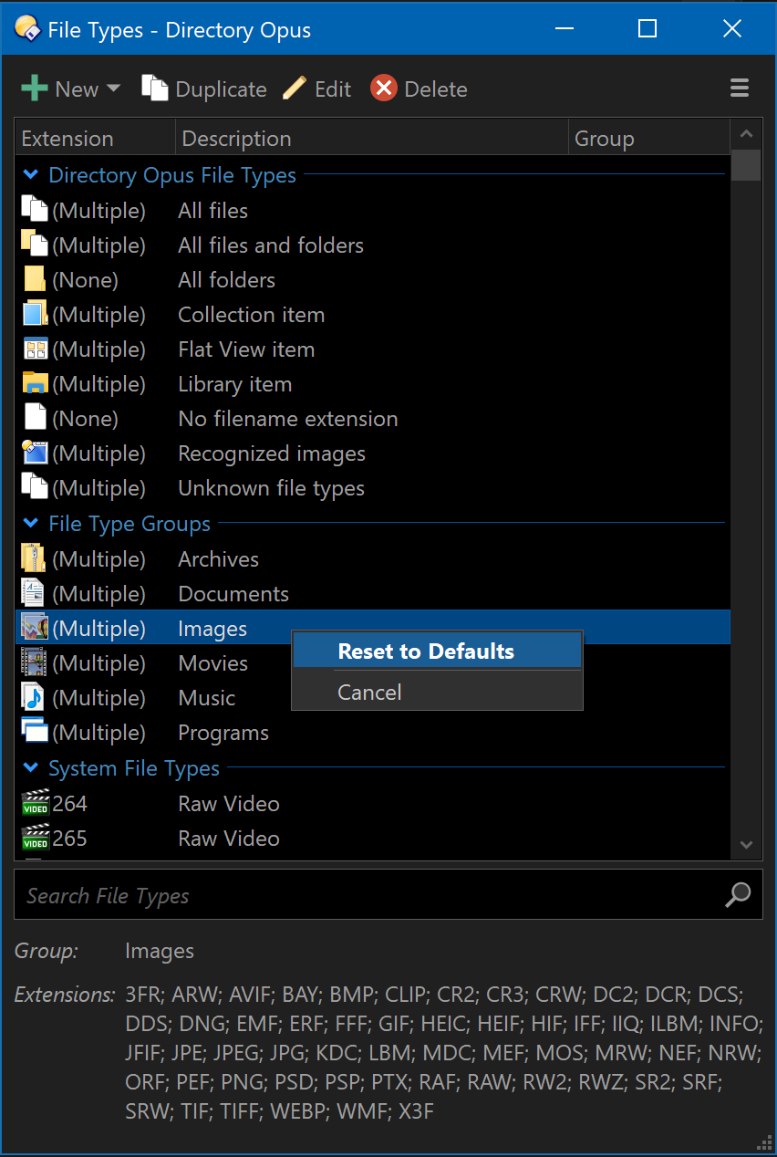Select the 'Collection item' row text

pyautogui.click(x=251, y=314)
